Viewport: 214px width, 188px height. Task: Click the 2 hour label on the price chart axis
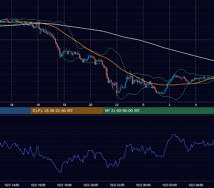[x=170, y=105]
